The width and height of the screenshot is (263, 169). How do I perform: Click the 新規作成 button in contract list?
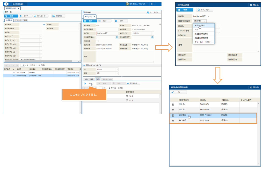click(58, 16)
